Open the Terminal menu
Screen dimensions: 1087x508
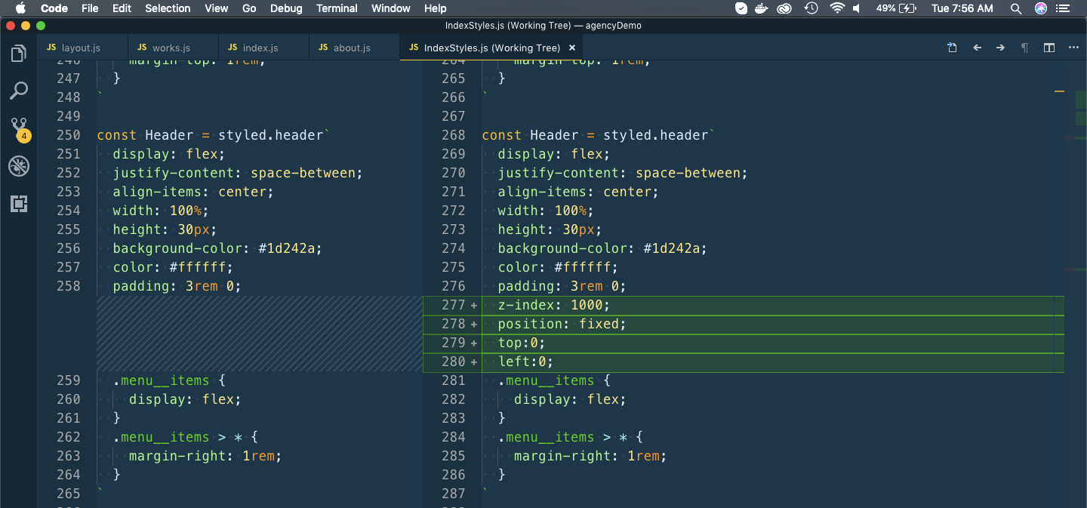337,8
